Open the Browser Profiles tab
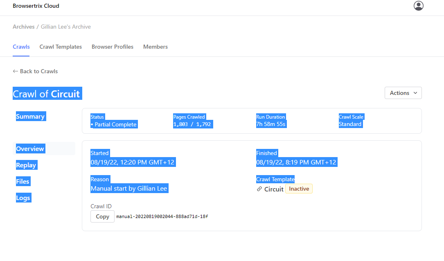This screenshot has width=444, height=261. (112, 47)
